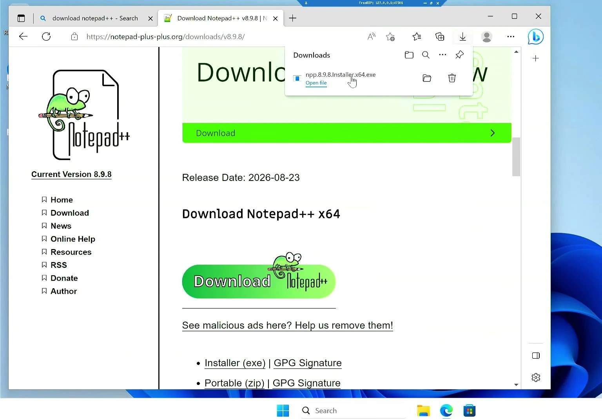Click npp.8.9.8.Installer.x64.exe file name
Image resolution: width=602 pixels, height=419 pixels.
coord(340,74)
